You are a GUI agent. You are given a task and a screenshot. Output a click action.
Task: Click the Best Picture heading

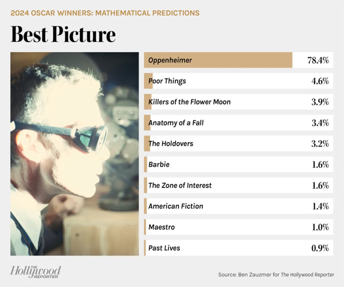coord(63,34)
